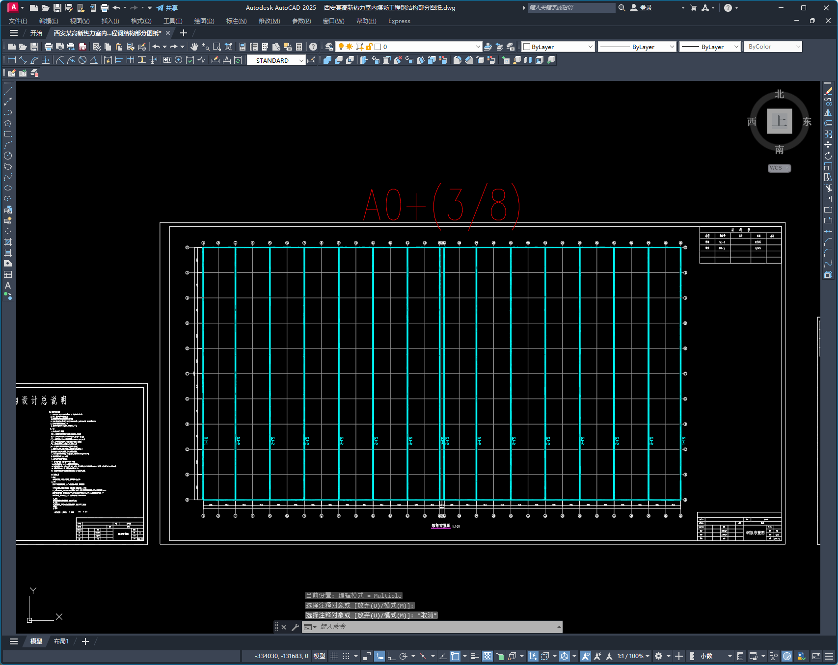Open the QuickCalc calculator icon
This screenshot has height=665, width=838.
pyautogui.click(x=299, y=47)
